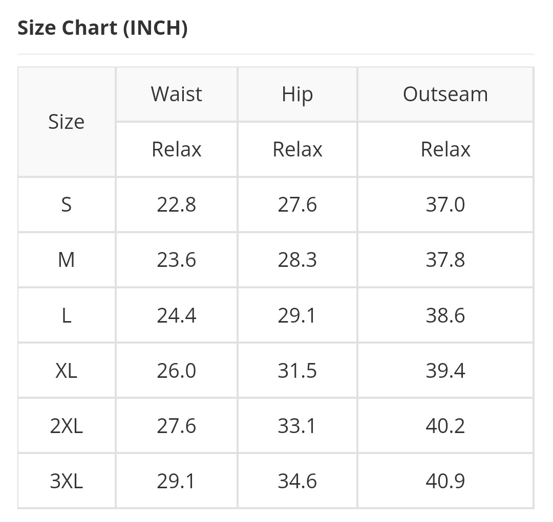Click outseam value 40.9 for size 3XL
The height and width of the screenshot is (522, 553).
(x=445, y=481)
